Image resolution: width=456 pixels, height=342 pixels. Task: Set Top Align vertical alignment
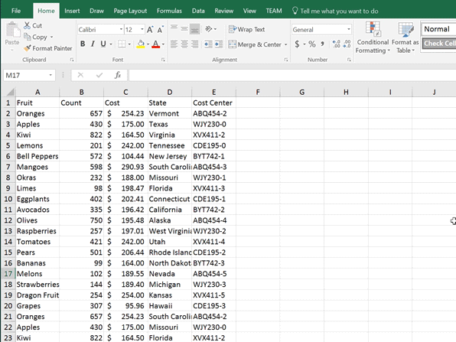coord(174,28)
